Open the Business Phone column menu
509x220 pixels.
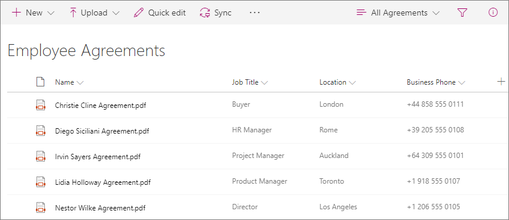pyautogui.click(x=436, y=82)
